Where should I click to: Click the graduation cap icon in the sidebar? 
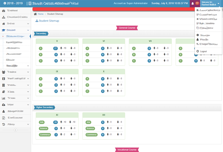pos(4,30)
